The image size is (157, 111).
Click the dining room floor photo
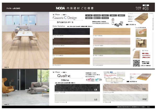click(x=26, y=40)
